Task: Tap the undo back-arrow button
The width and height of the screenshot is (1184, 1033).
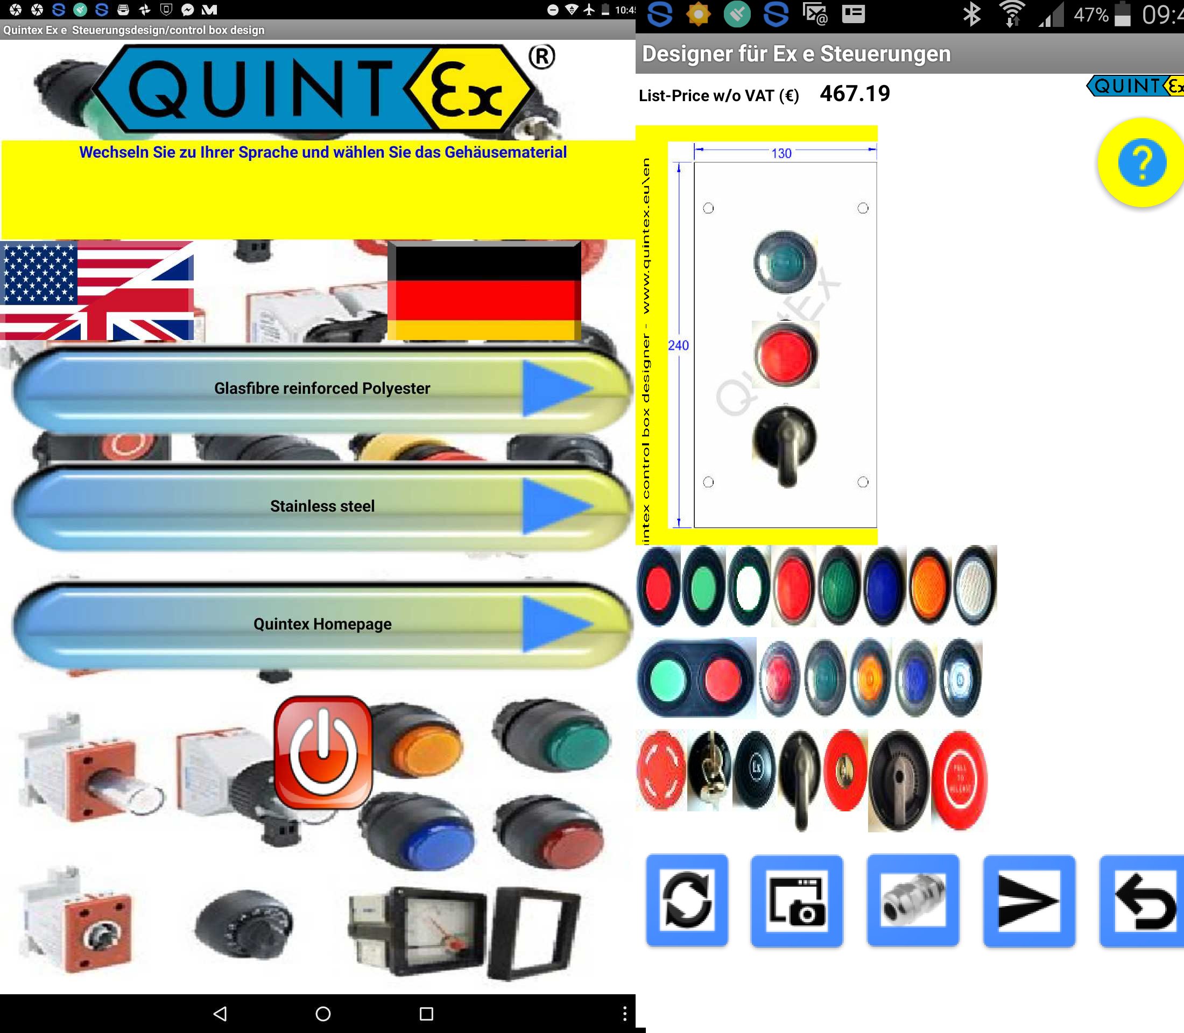Action: point(1142,901)
